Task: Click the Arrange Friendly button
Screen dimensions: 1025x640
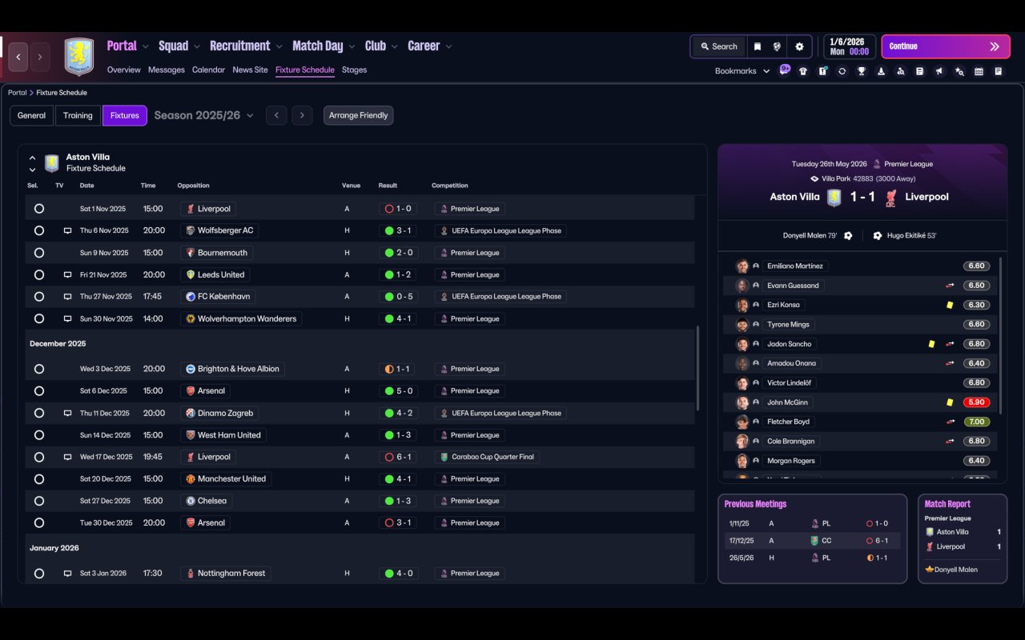Action: (358, 115)
